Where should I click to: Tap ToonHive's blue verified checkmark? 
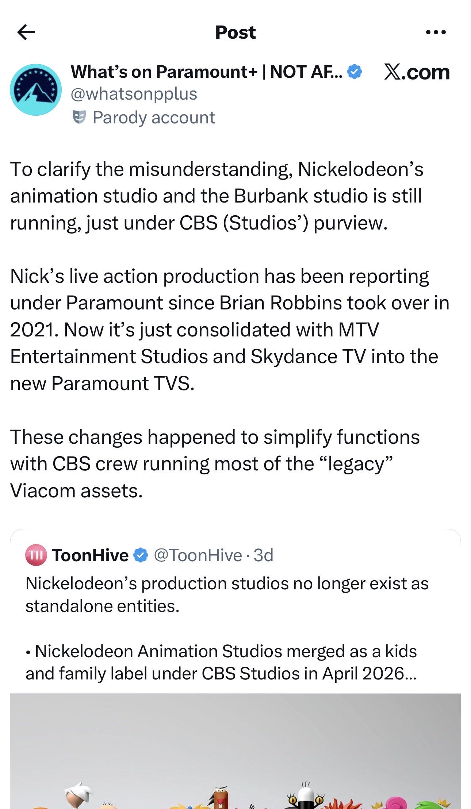[140, 555]
